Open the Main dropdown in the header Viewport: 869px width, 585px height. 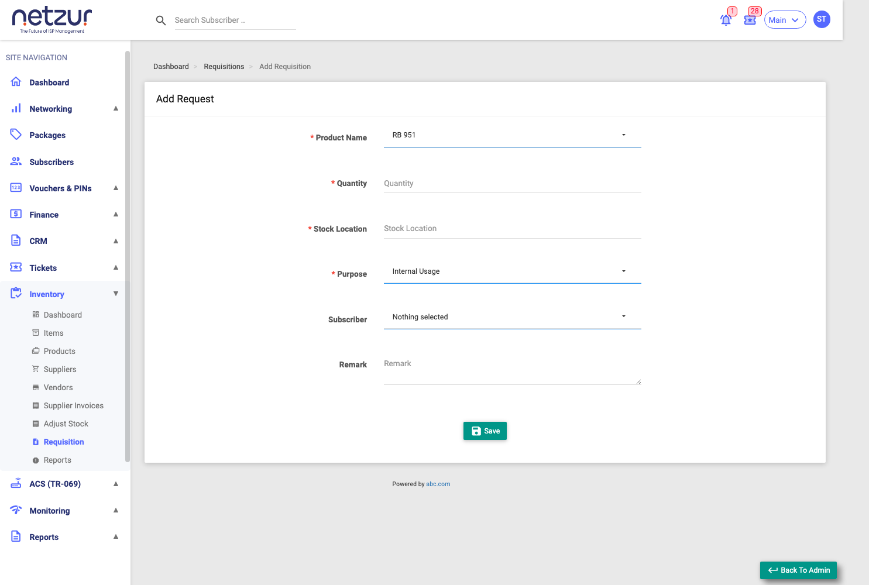pos(785,20)
